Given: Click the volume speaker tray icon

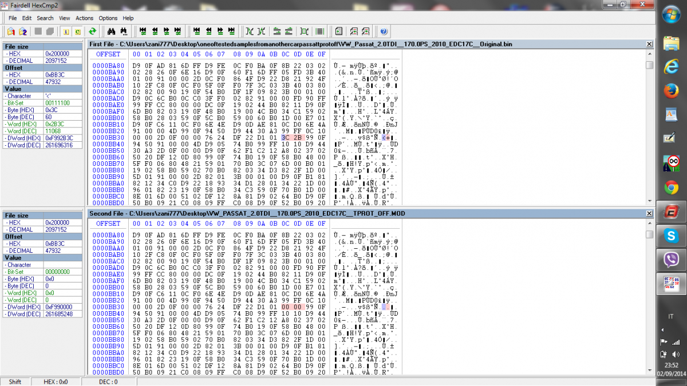Looking at the screenshot, I should click(x=676, y=354).
